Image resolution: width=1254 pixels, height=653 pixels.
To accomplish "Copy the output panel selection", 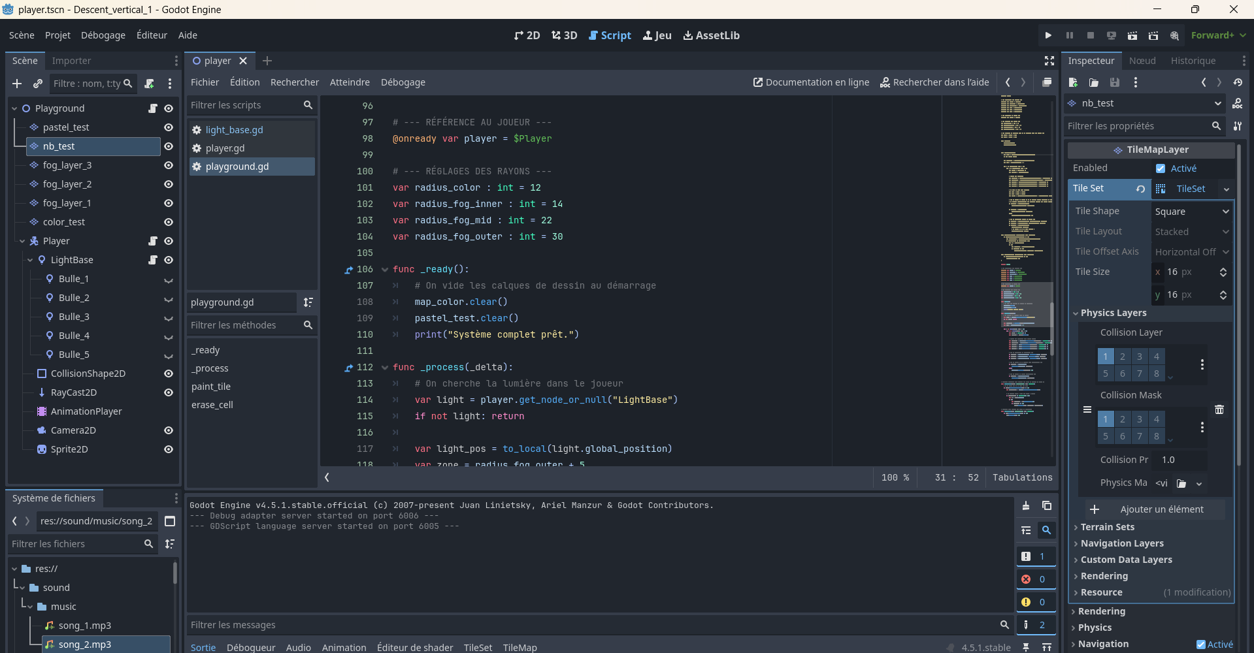I will [x=1046, y=506].
